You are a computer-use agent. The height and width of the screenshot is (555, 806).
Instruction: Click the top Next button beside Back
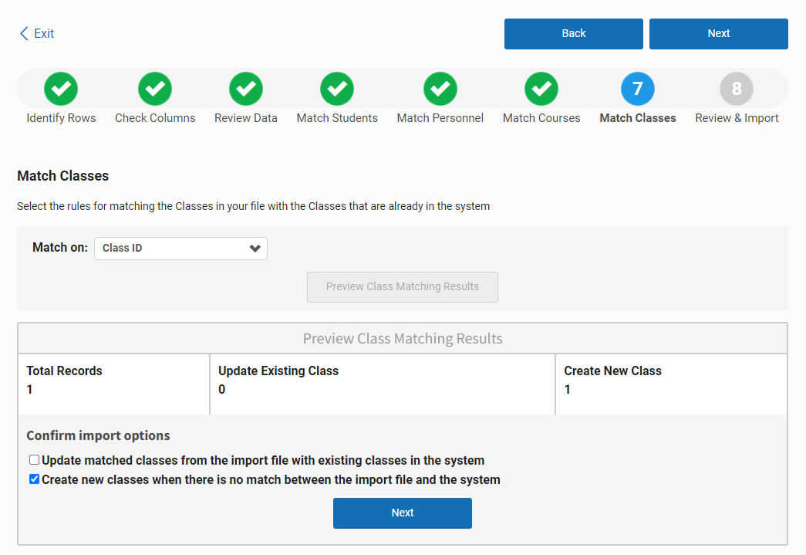pyautogui.click(x=719, y=34)
